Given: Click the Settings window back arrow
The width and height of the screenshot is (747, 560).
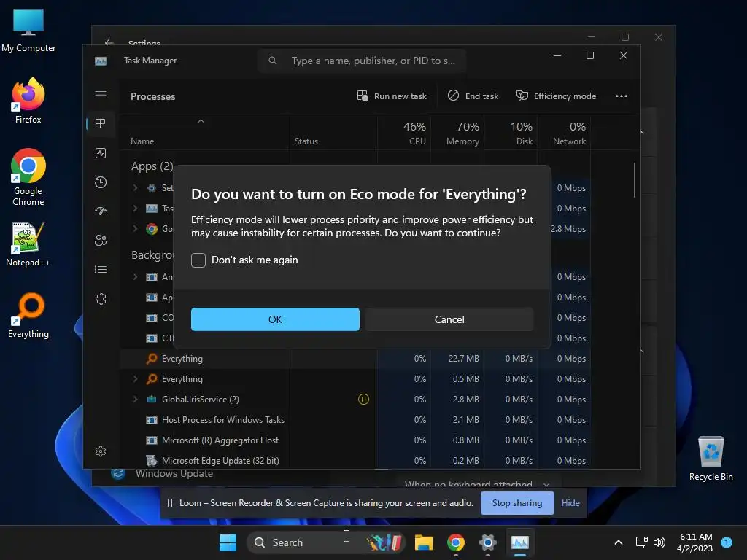Looking at the screenshot, I should coord(109,42).
